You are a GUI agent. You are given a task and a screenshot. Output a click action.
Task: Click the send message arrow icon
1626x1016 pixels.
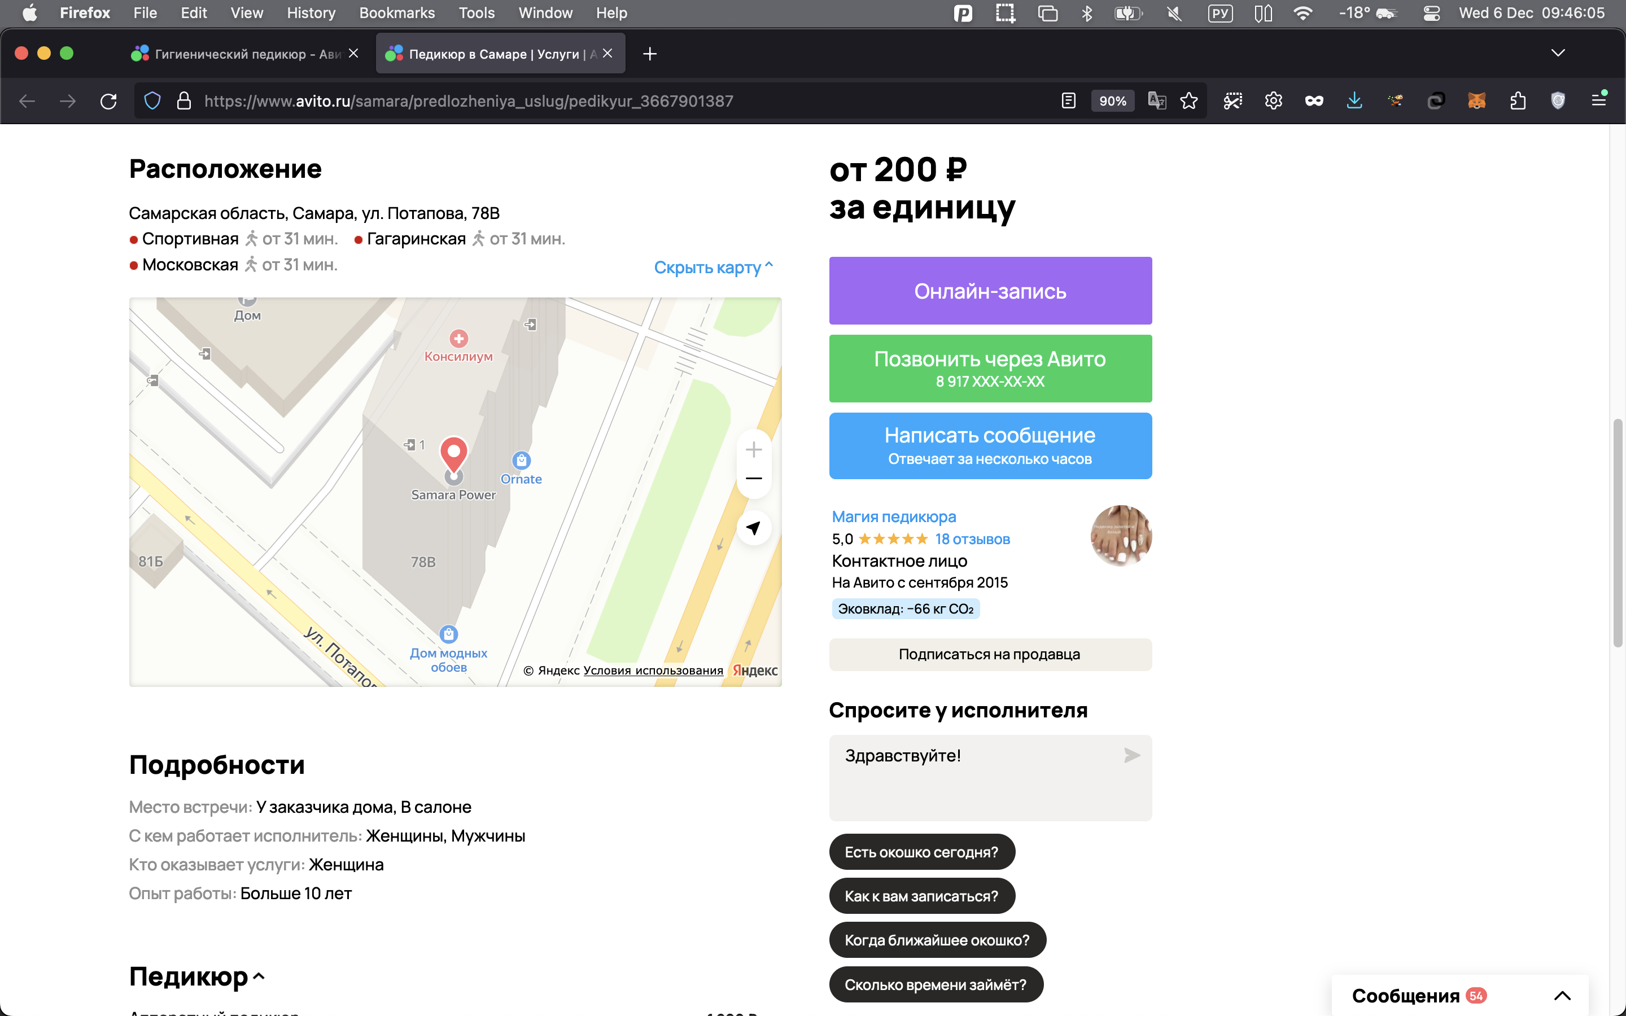point(1131,755)
